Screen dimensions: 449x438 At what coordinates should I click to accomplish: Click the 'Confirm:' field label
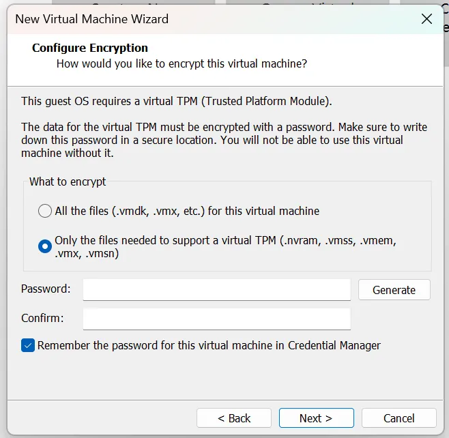pyautogui.click(x=42, y=318)
